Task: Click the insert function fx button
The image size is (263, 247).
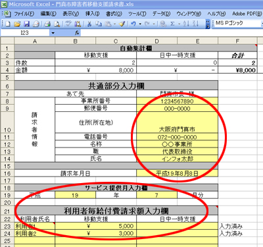Action: pos(77,33)
